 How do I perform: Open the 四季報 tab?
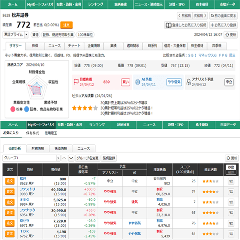pyautogui.click(x=217, y=46)
